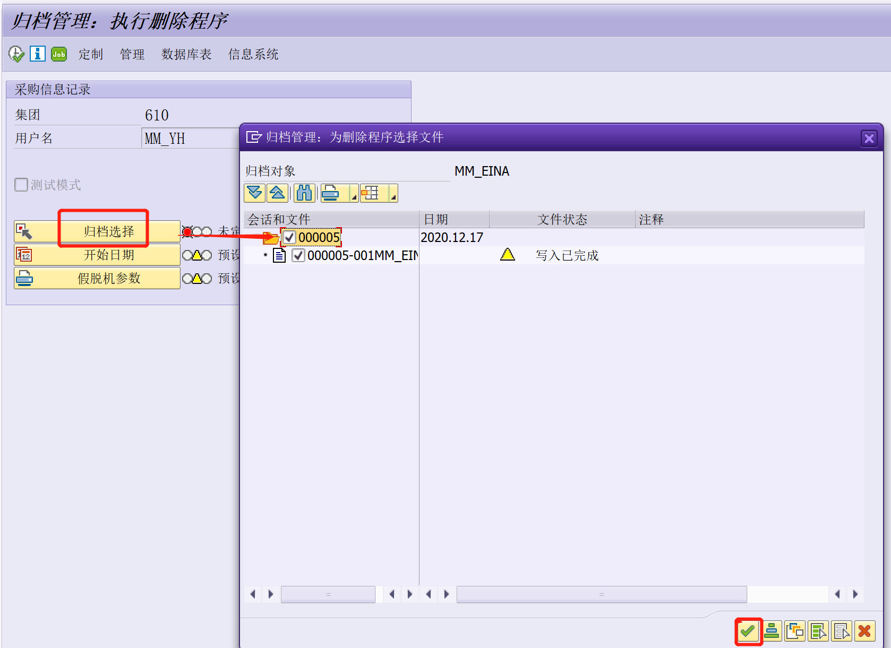Click the yellow warning triangle status icon
The width and height of the screenshot is (891, 648).
point(508,255)
